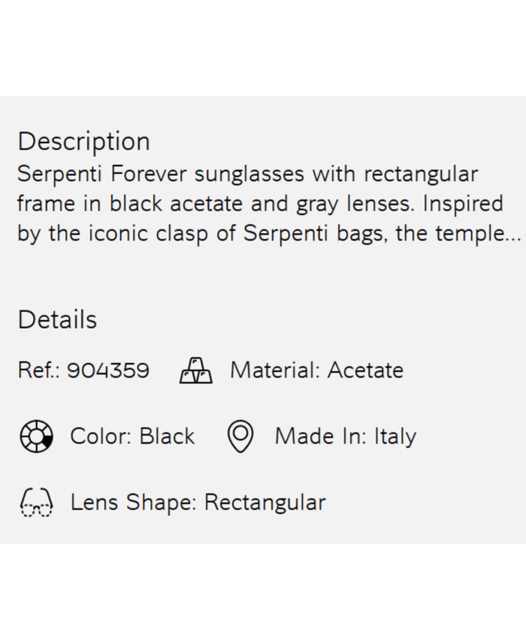The image size is (526, 639).
Task: Click the acetate material ingots icon
Action: coord(196,371)
